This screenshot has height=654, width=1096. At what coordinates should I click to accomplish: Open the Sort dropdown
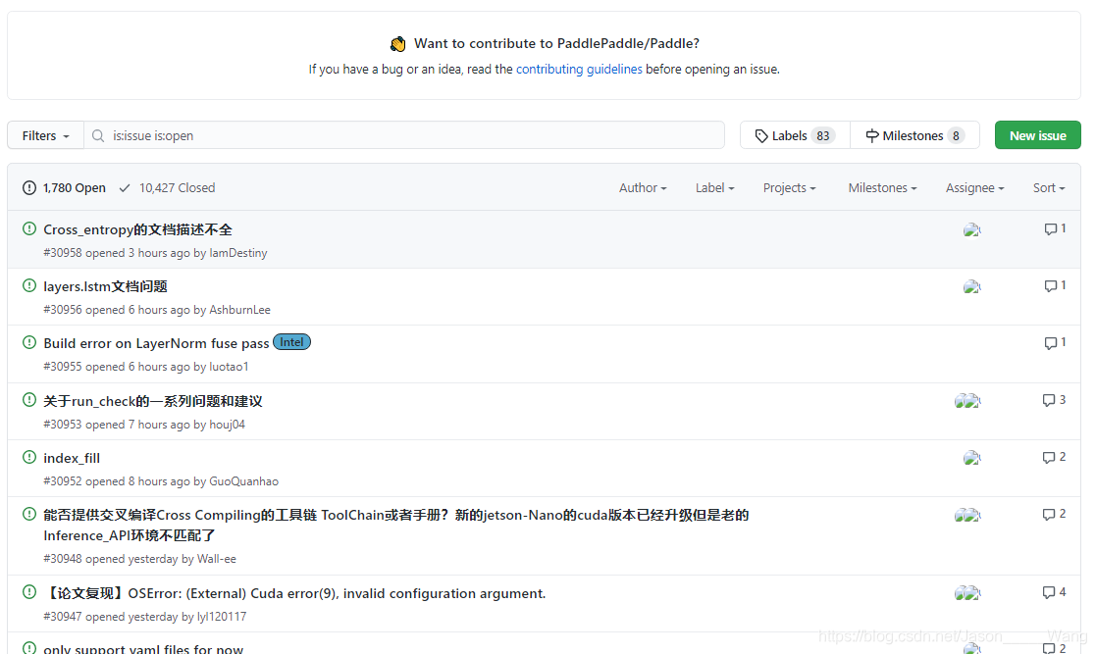(1049, 188)
